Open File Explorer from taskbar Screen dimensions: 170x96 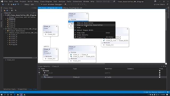coord(18,95)
